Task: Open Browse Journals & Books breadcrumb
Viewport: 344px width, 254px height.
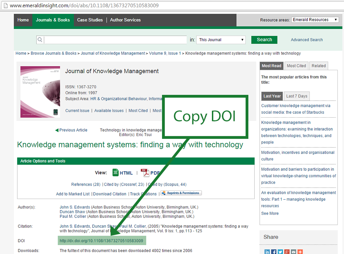Action: pos(54,53)
